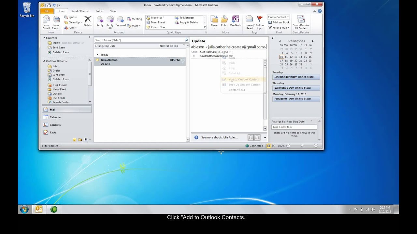
Task: Switch to the Folder ribbon tab
Action: point(100,11)
